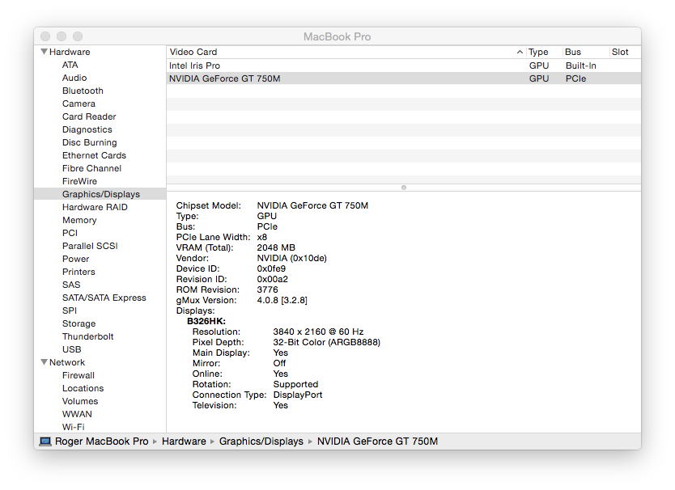This screenshot has height=490, width=675.
Task: Click the ROM Revision 3776 value
Action: point(267,290)
